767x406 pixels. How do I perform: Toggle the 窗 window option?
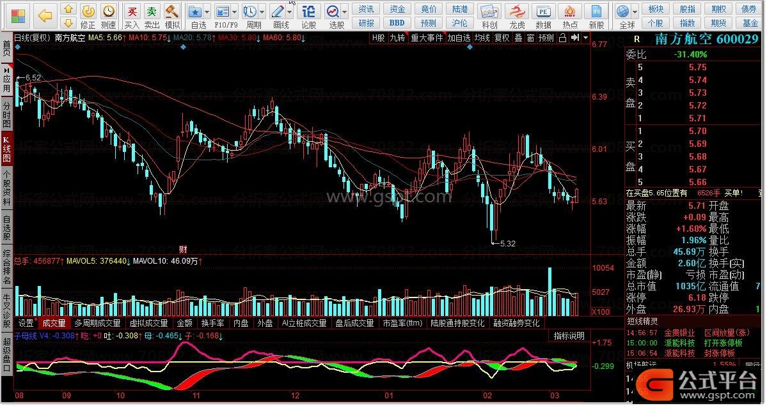(530, 38)
